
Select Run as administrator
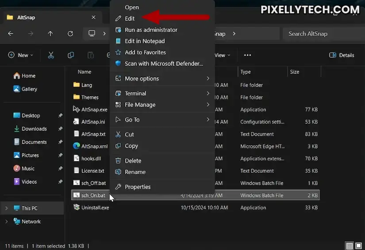[162, 30]
